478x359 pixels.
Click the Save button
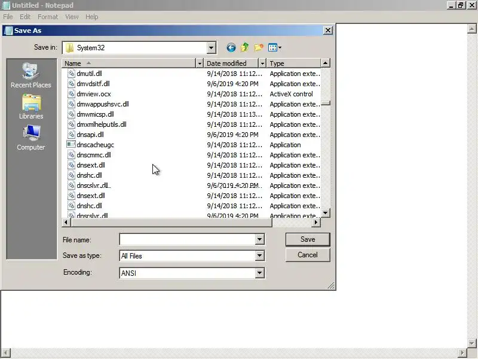tap(308, 239)
